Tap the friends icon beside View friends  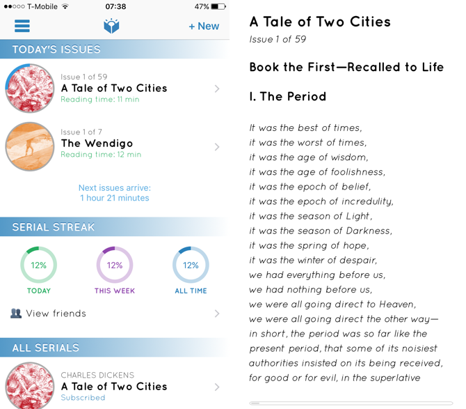pos(16,314)
